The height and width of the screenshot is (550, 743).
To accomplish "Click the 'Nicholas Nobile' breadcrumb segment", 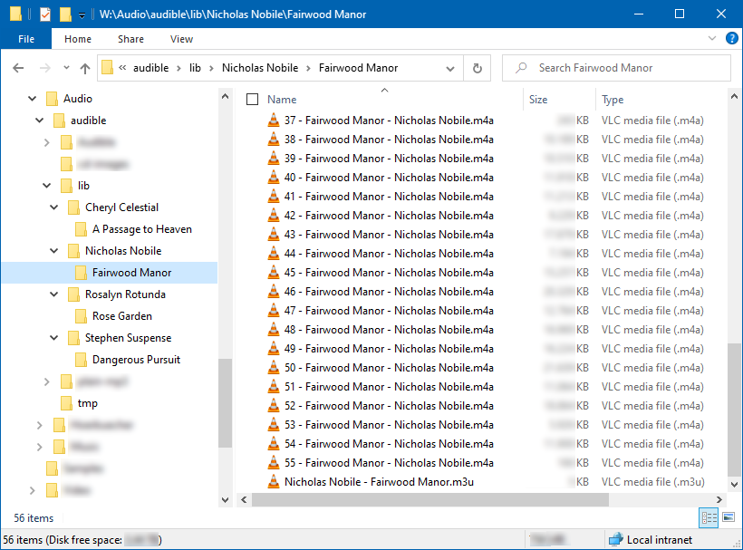I will 260,68.
